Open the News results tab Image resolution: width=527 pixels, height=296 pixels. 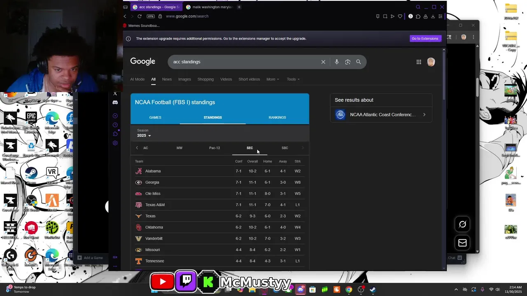pyautogui.click(x=167, y=79)
